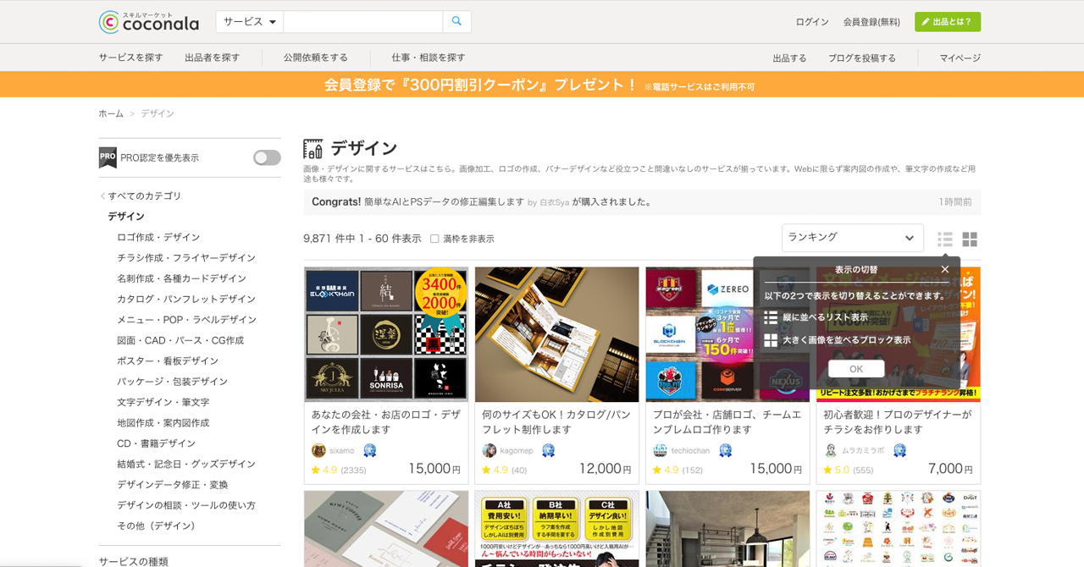
Task: Switch to list view icon
Action: [x=945, y=239]
